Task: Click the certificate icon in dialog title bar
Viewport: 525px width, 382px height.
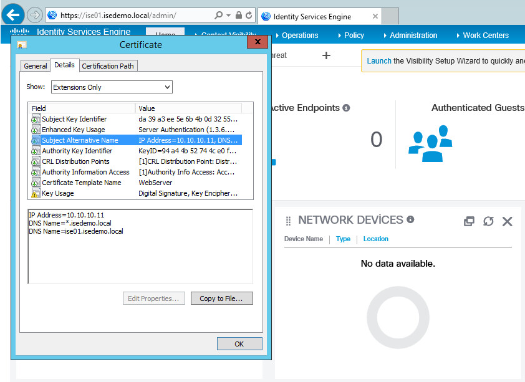Action: coord(21,45)
